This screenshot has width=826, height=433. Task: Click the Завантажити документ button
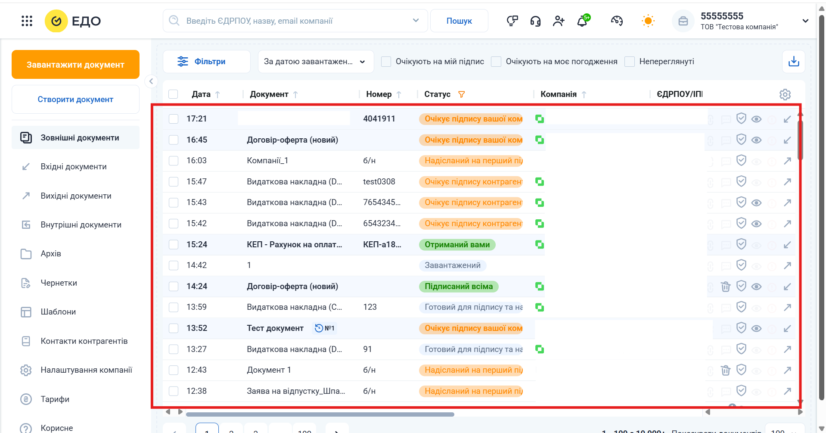75,65
